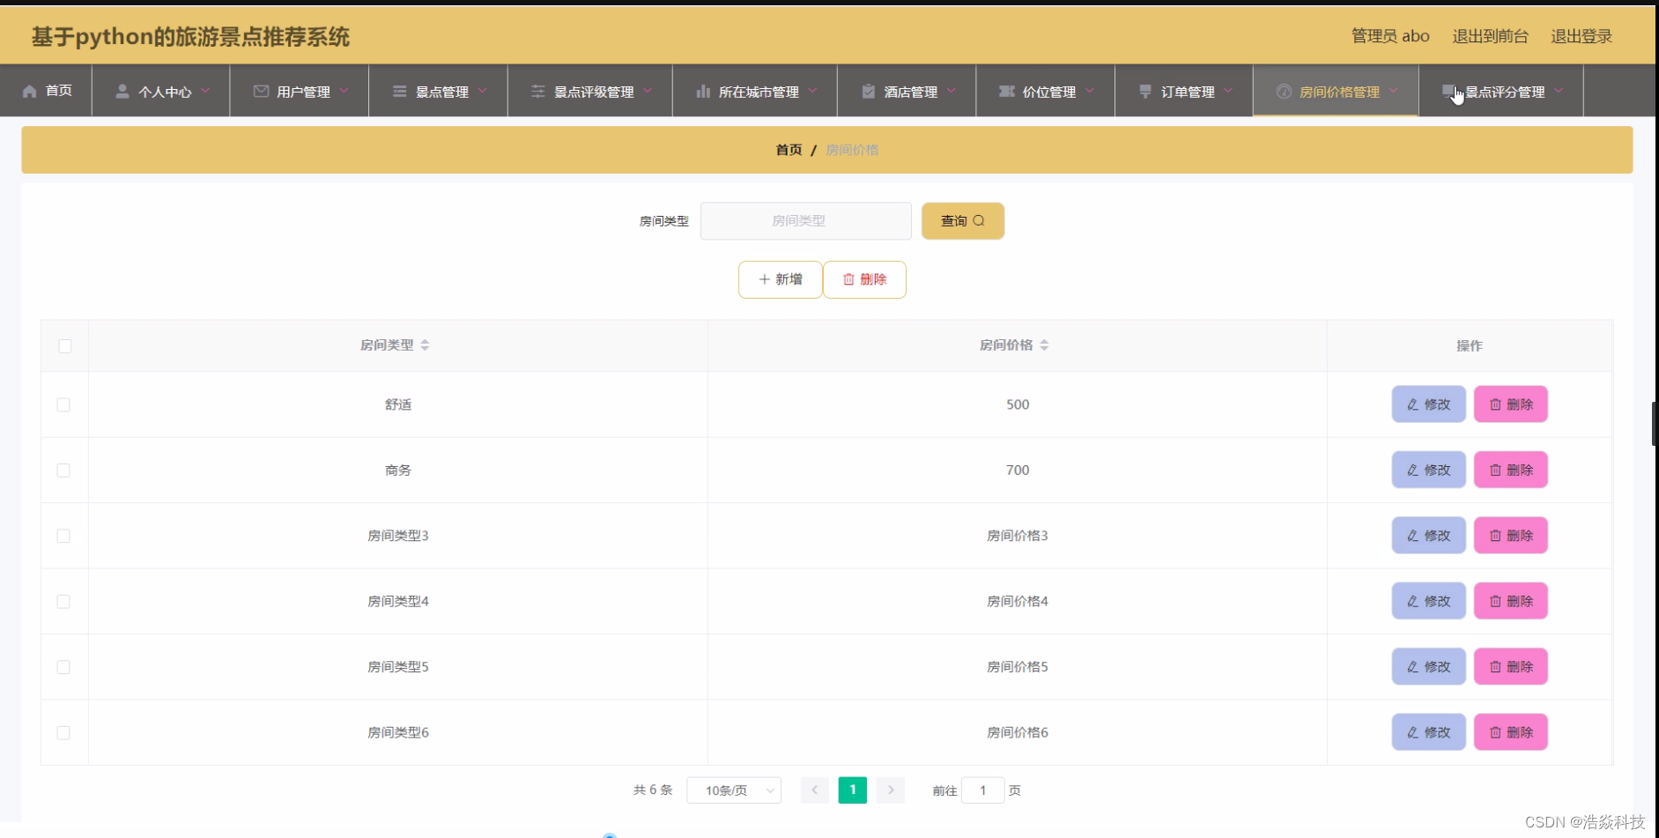
Task: Click the sort arrows on 房间价格 column
Action: [1046, 345]
